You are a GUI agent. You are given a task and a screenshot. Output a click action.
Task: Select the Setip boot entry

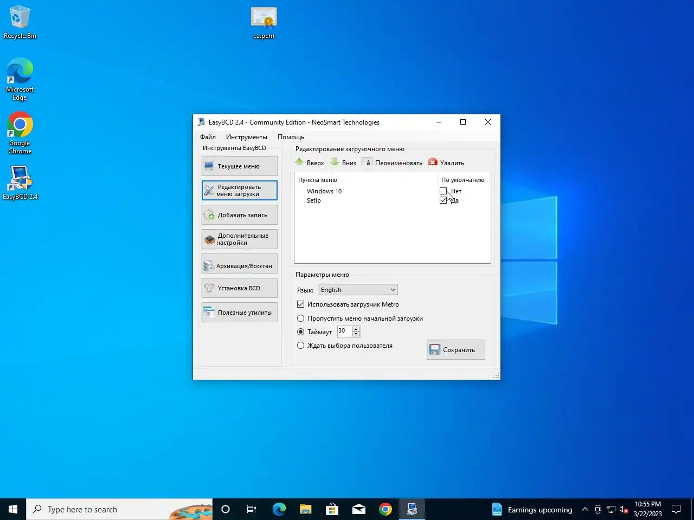[314, 200]
